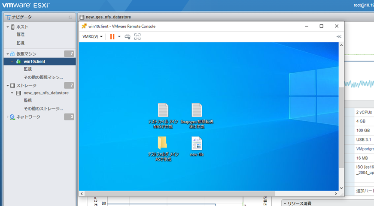Click the navigator panel minimize icon
The width and height of the screenshot is (374, 206).
(x=70, y=17)
